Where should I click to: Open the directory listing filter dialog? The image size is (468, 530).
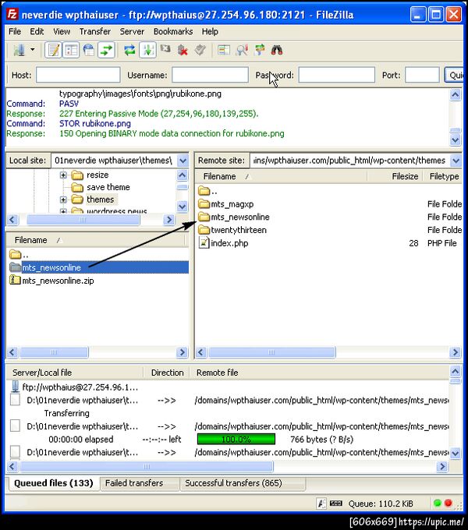pos(224,51)
